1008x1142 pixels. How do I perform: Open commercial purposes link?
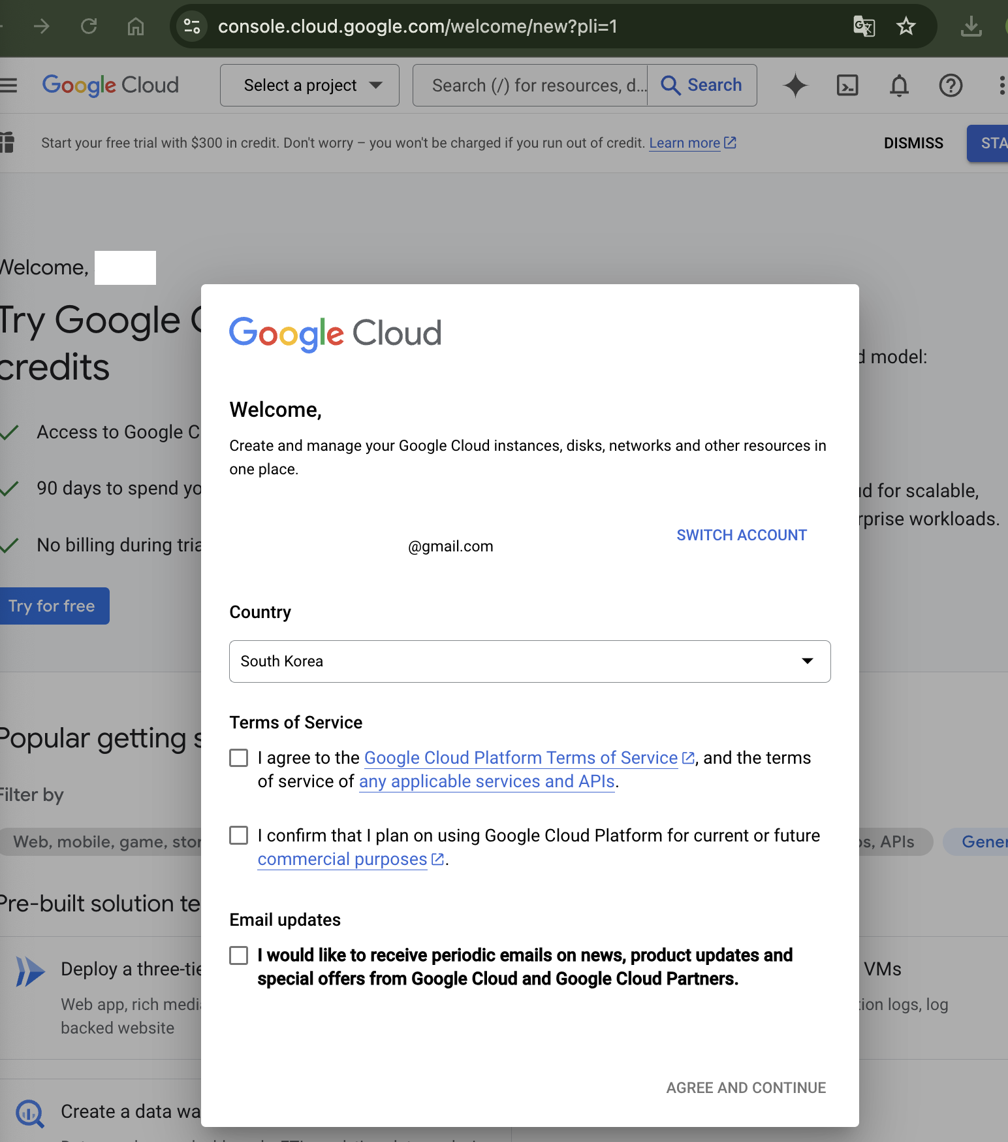pyautogui.click(x=351, y=859)
